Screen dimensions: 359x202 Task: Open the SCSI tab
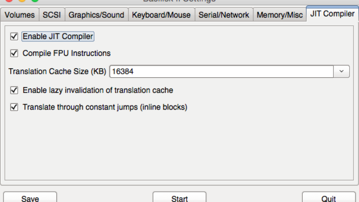point(52,15)
